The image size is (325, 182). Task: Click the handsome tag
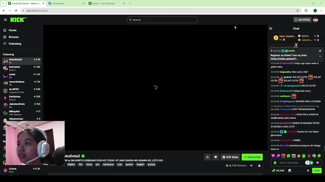pos(108,165)
